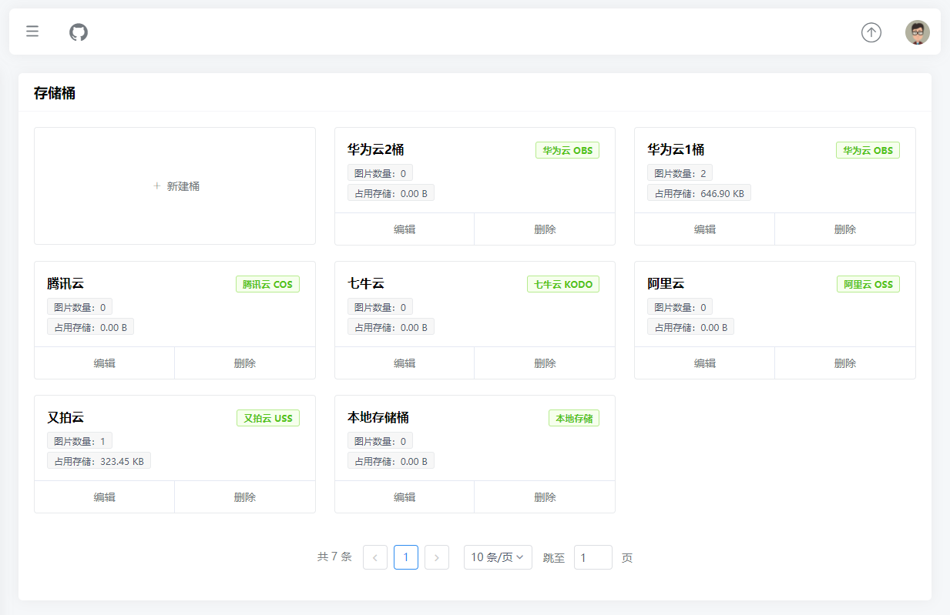Click the 本地存储 tag
This screenshot has width=950, height=615.
574,418
